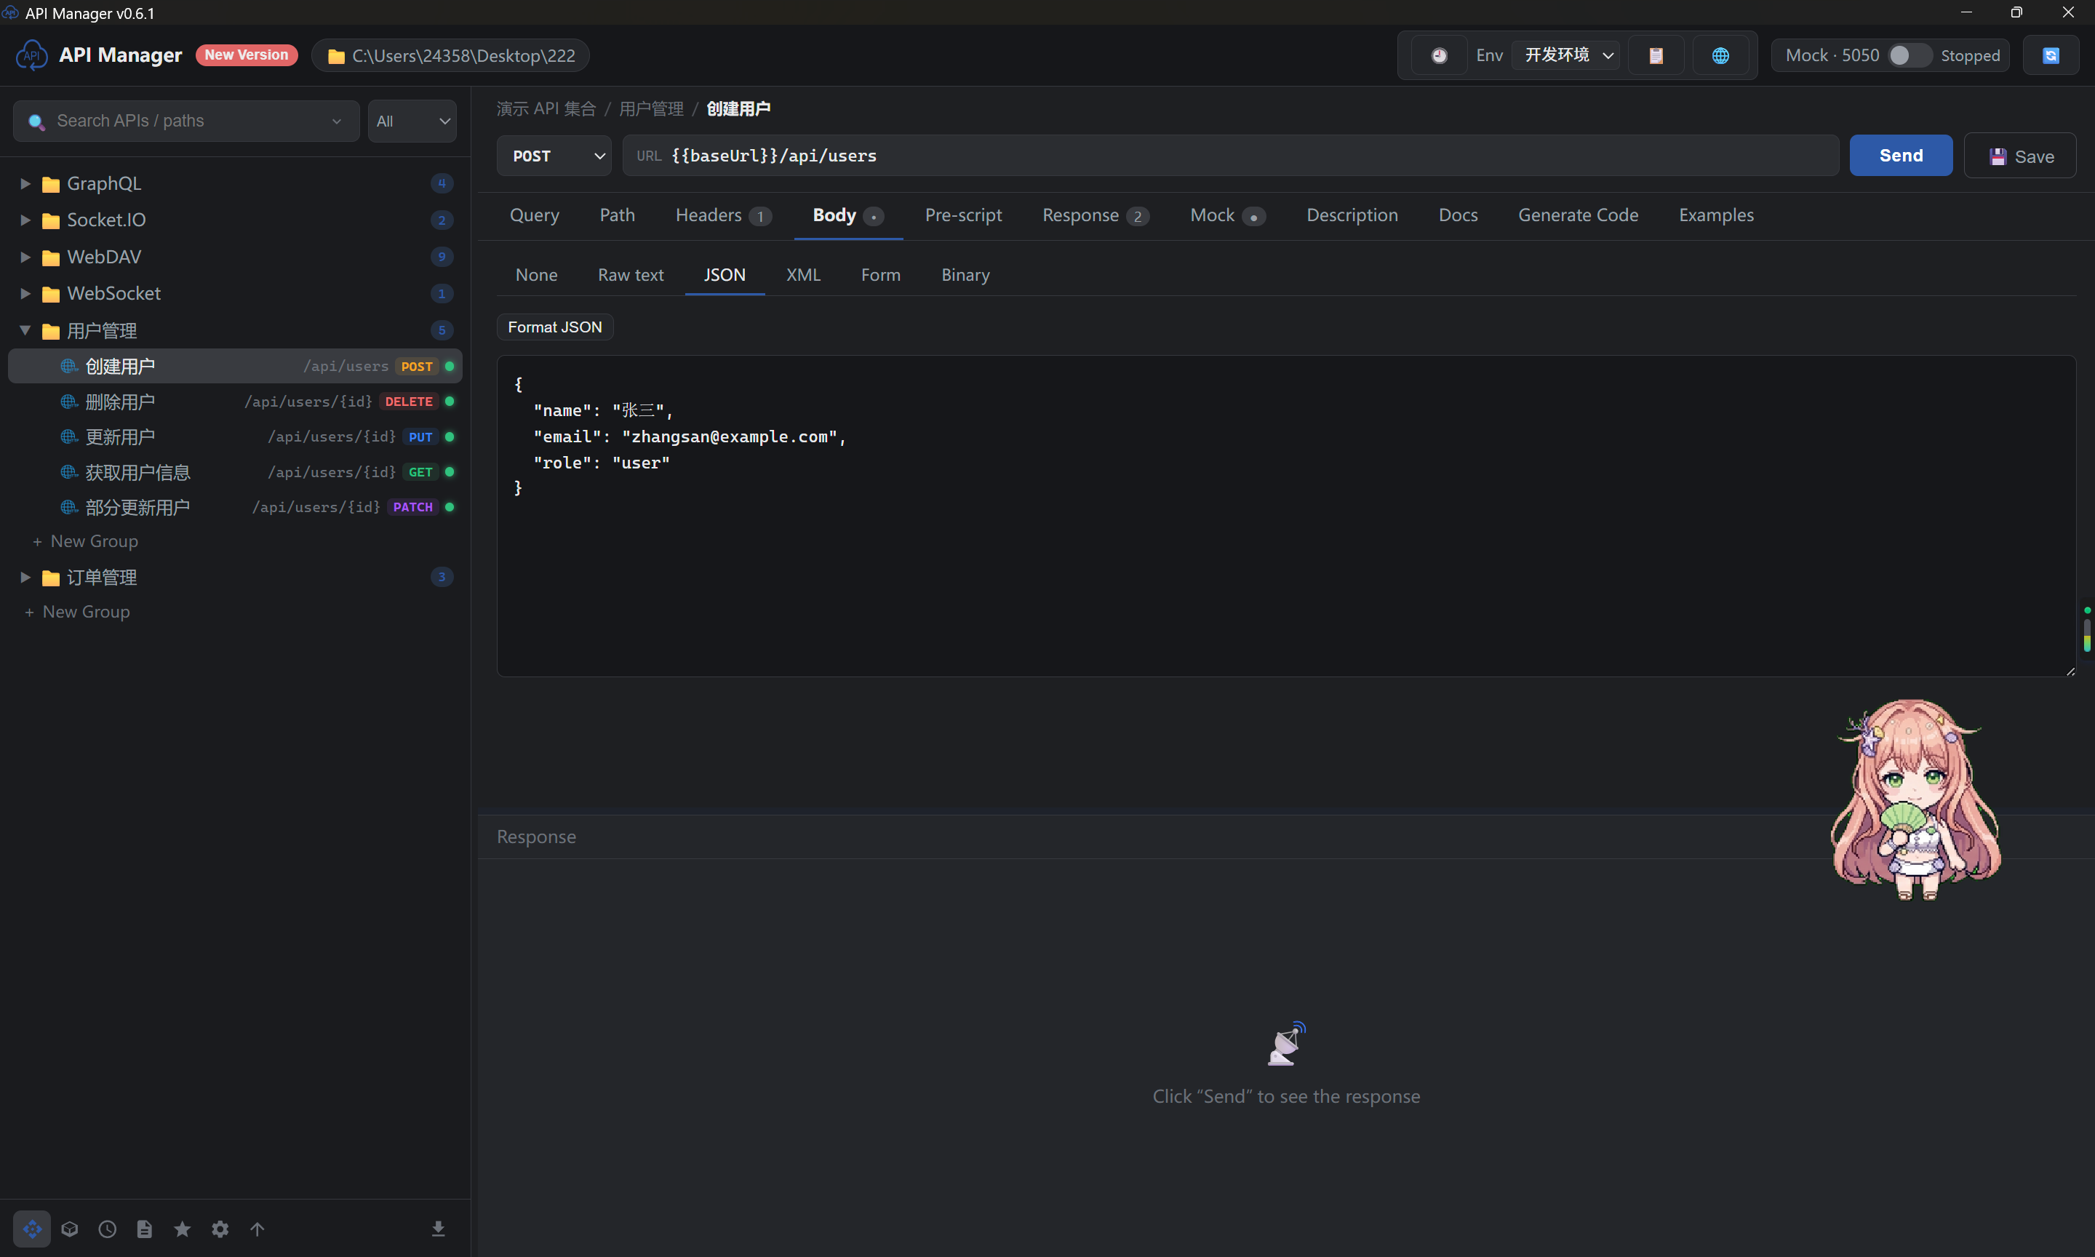Click the API Manager cloud logo
Viewport: 2095px width, 1257px height.
coord(32,55)
